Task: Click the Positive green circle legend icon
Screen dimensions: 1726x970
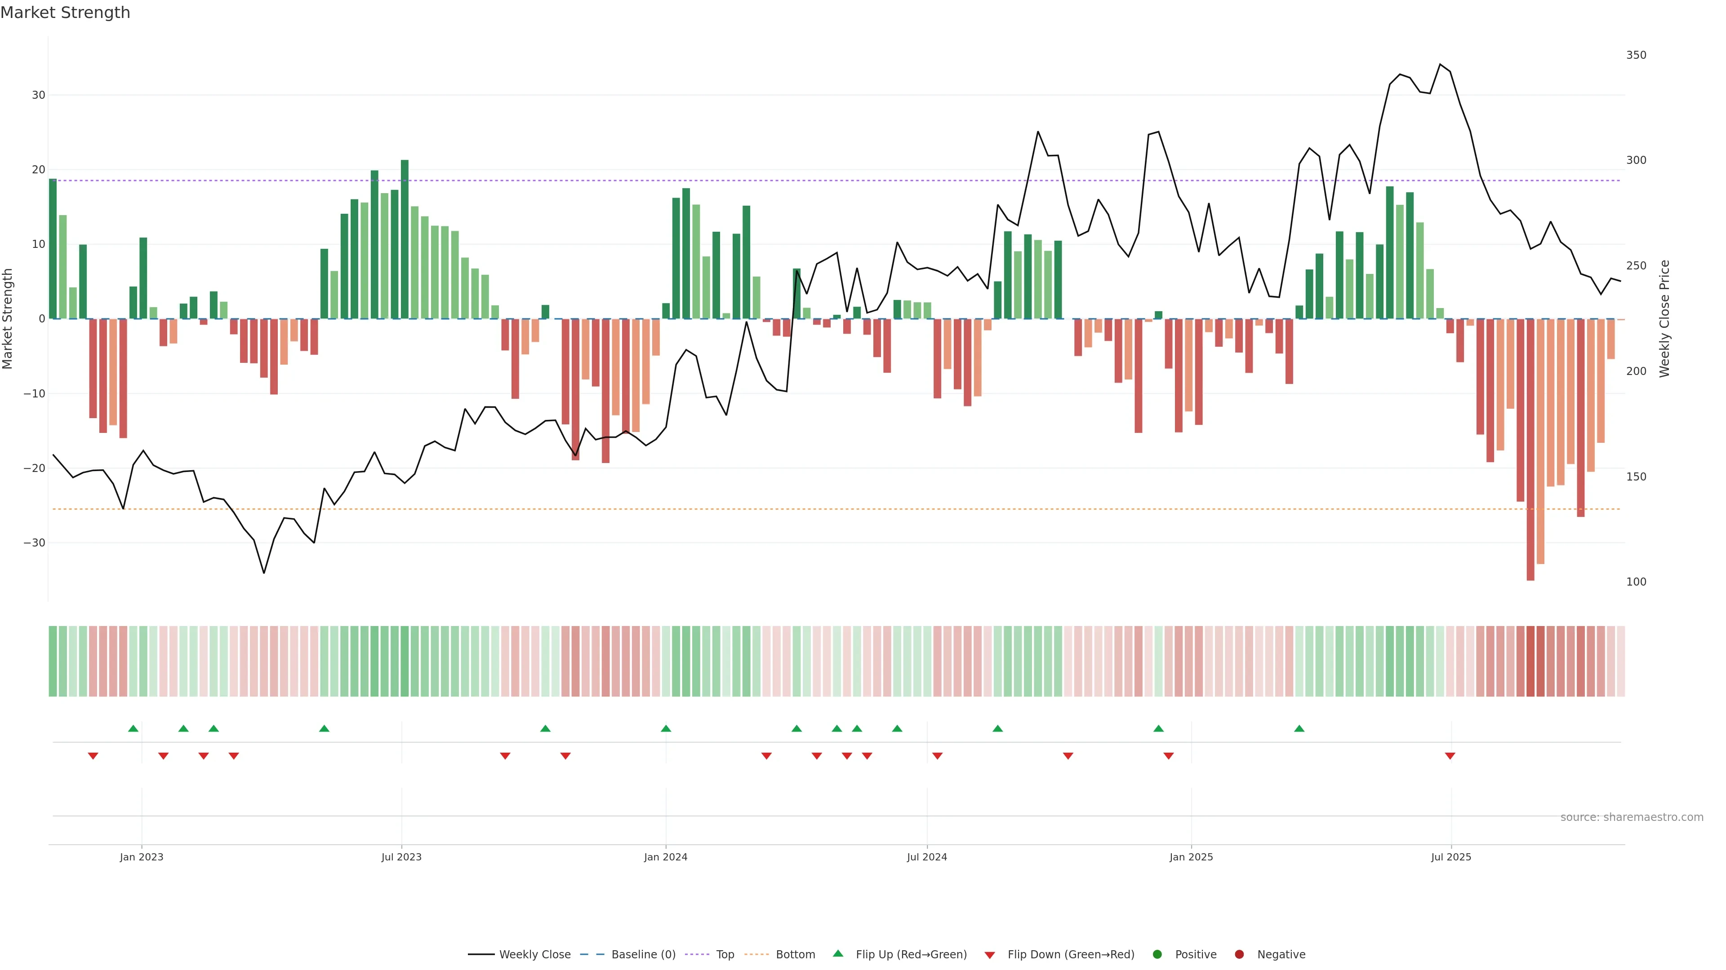Action: pyautogui.click(x=1157, y=954)
